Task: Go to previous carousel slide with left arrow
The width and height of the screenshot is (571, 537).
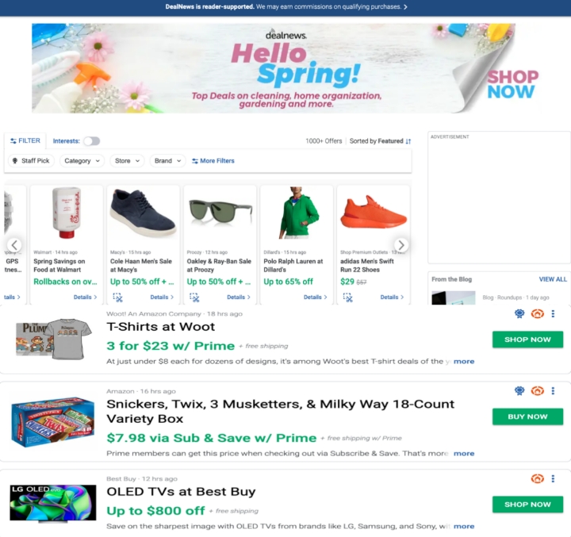Action: tap(14, 245)
